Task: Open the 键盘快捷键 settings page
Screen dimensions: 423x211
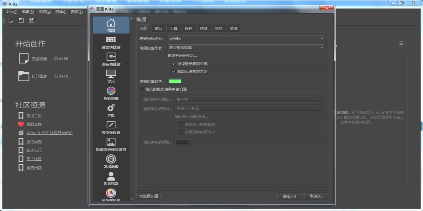Action: [111, 43]
